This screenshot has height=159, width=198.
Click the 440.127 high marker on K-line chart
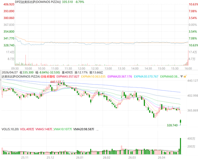[56, 82]
